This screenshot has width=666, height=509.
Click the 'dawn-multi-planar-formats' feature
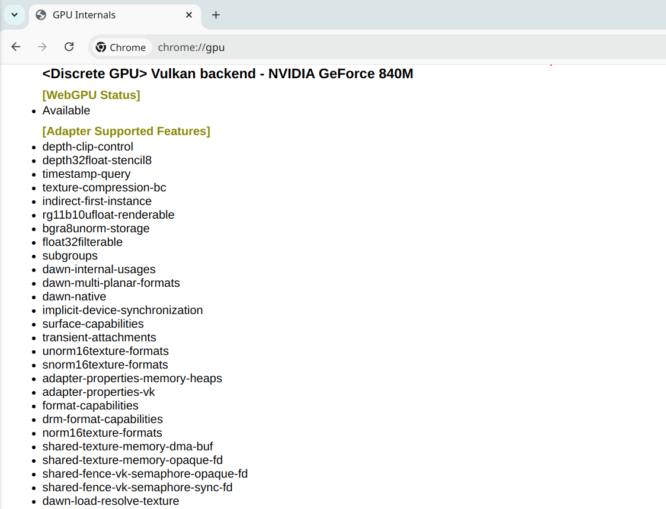point(111,283)
